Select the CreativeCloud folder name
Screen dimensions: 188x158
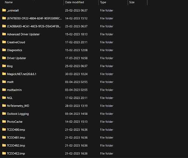(16, 42)
